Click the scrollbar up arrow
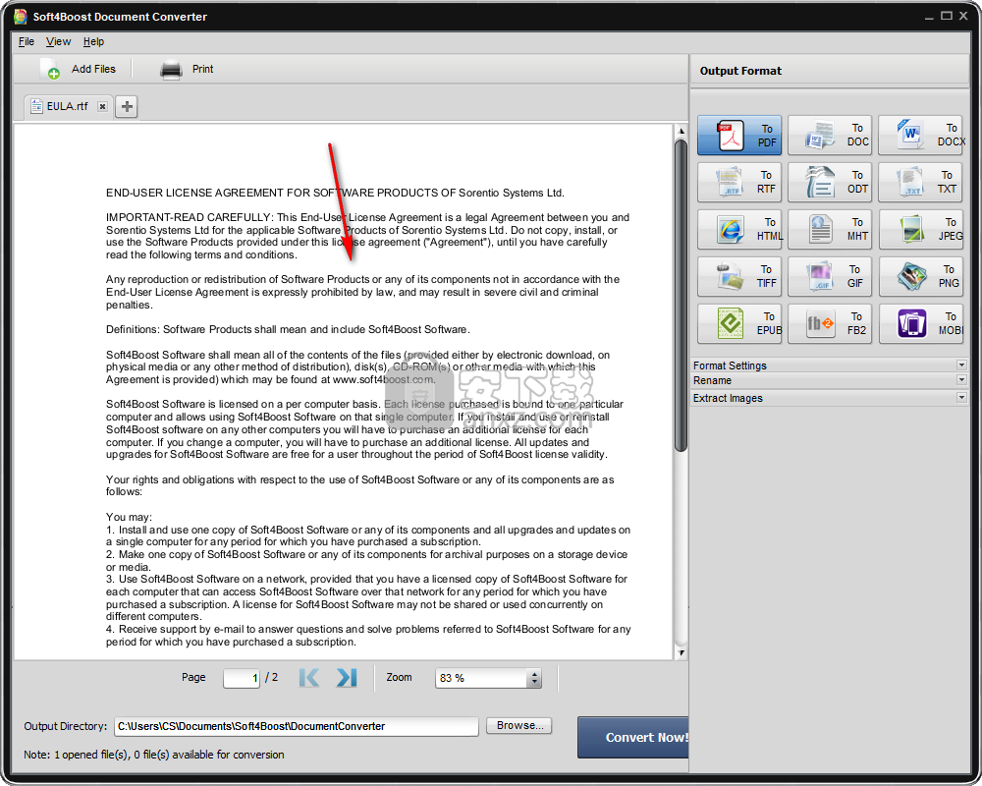This screenshot has height=786, width=982. click(x=681, y=131)
